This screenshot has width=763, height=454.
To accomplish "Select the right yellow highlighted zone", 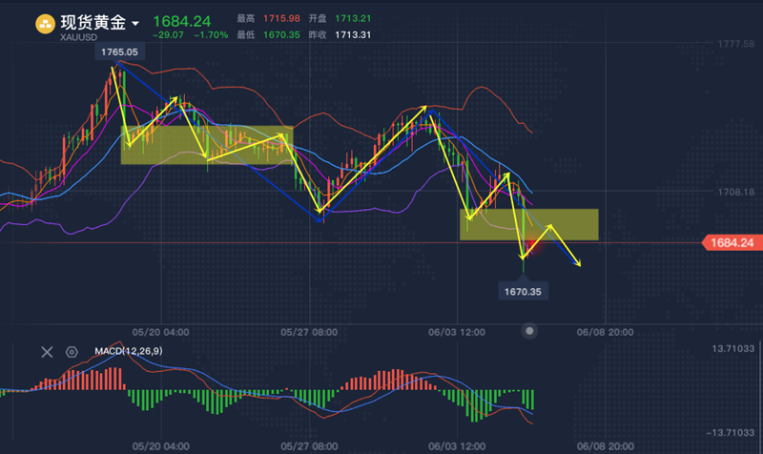I will coord(529,224).
